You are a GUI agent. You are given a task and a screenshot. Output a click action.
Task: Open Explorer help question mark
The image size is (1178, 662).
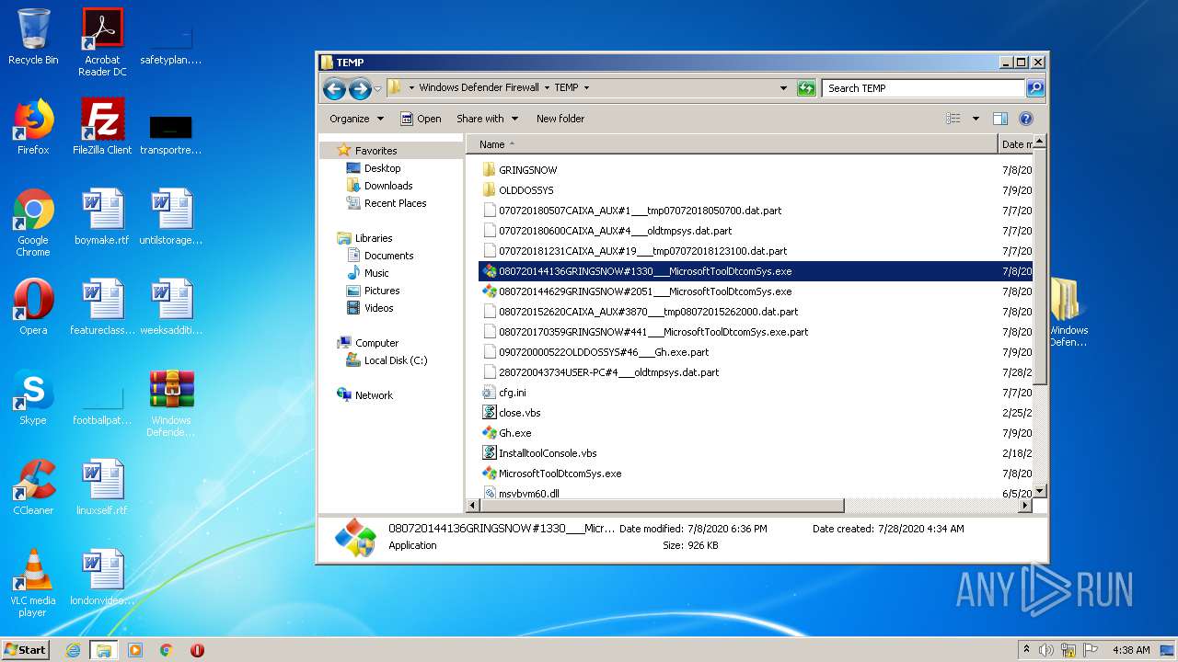pos(1026,119)
